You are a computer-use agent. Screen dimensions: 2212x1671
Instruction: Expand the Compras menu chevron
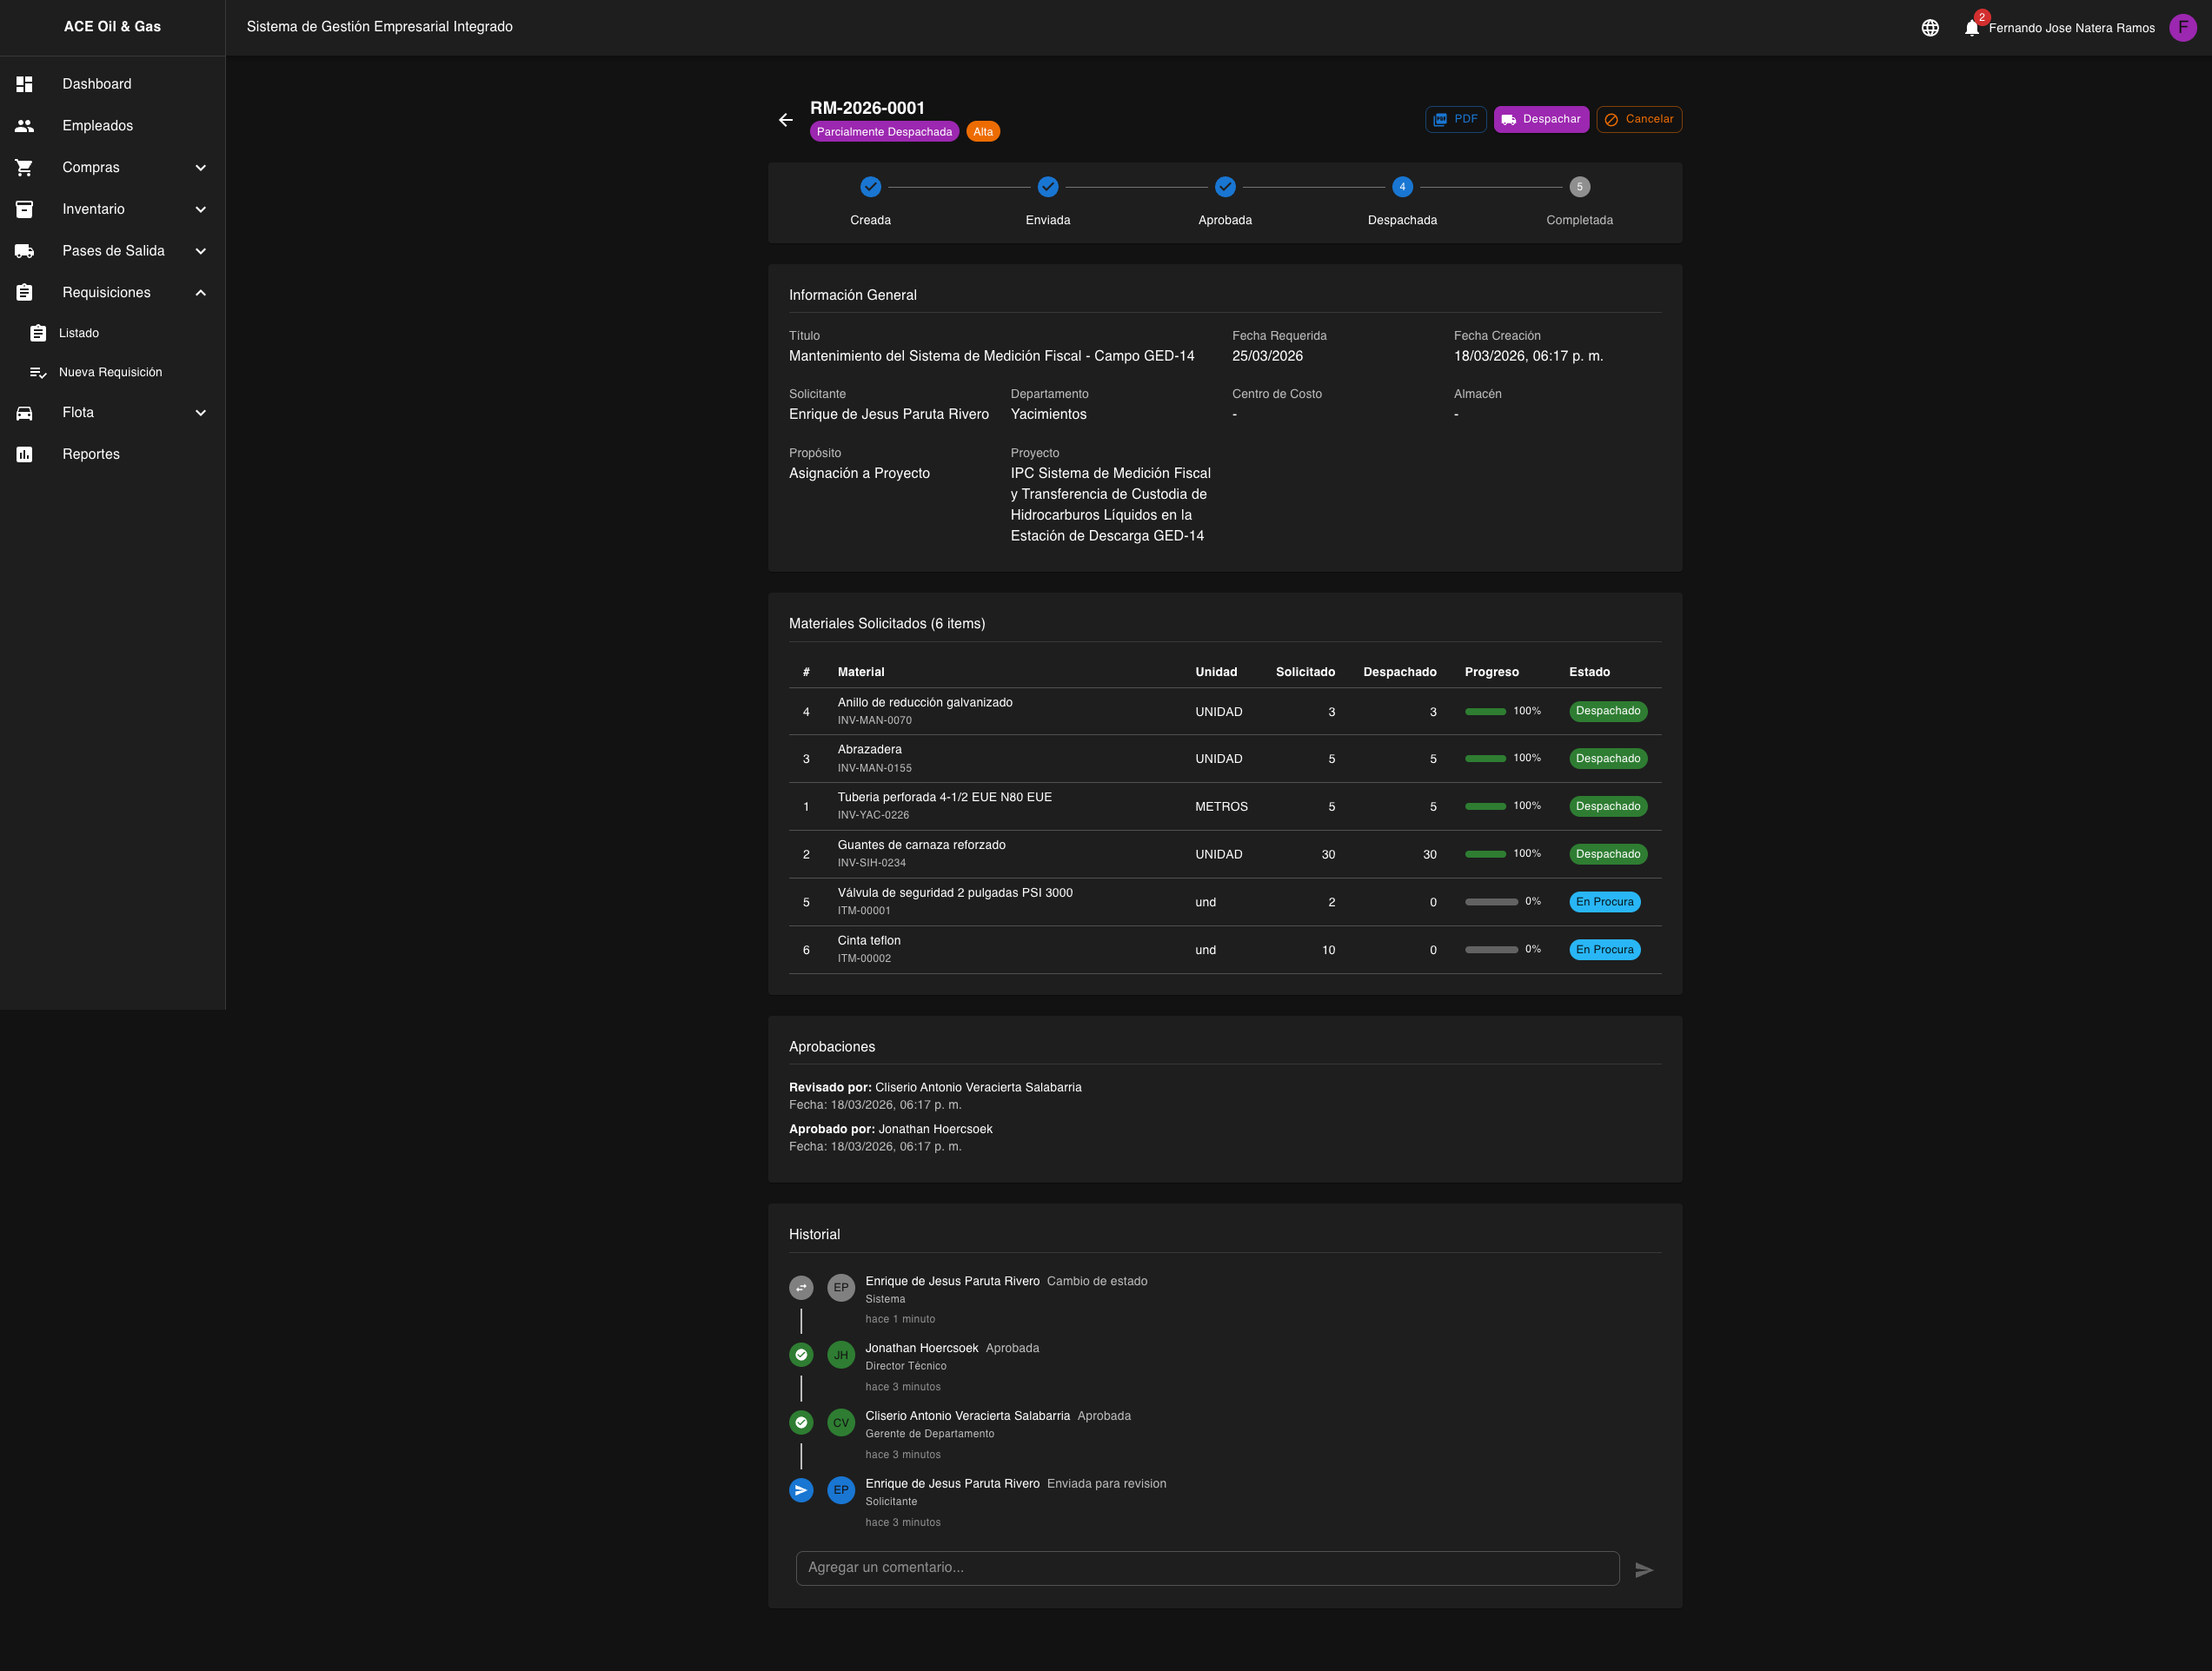200,168
